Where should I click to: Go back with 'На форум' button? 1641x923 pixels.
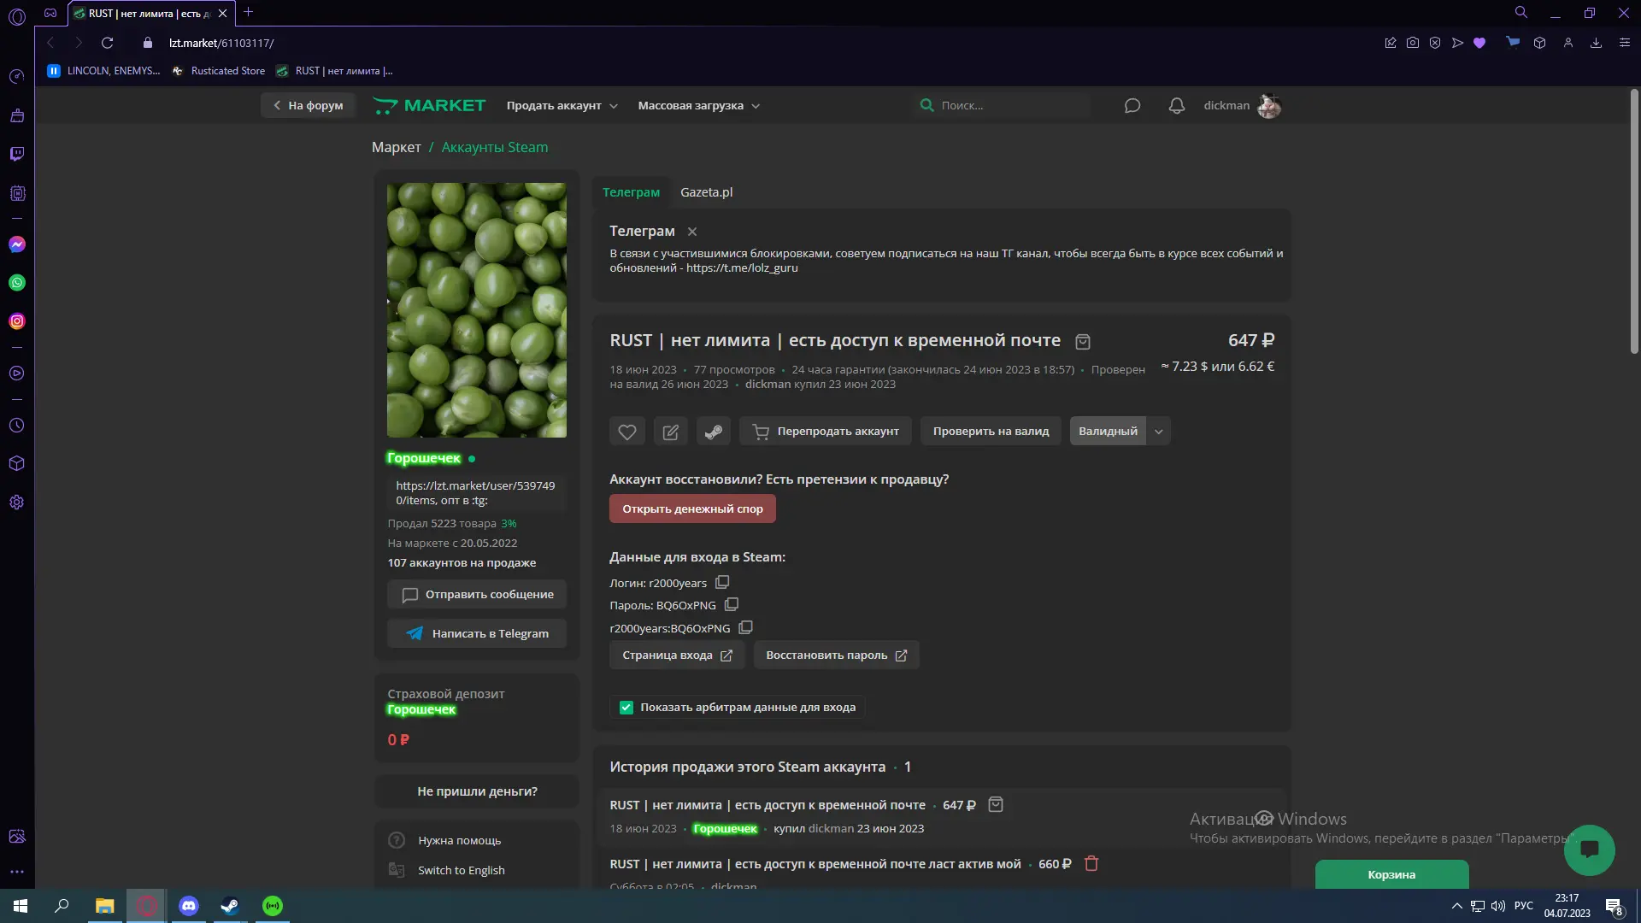tap(308, 106)
